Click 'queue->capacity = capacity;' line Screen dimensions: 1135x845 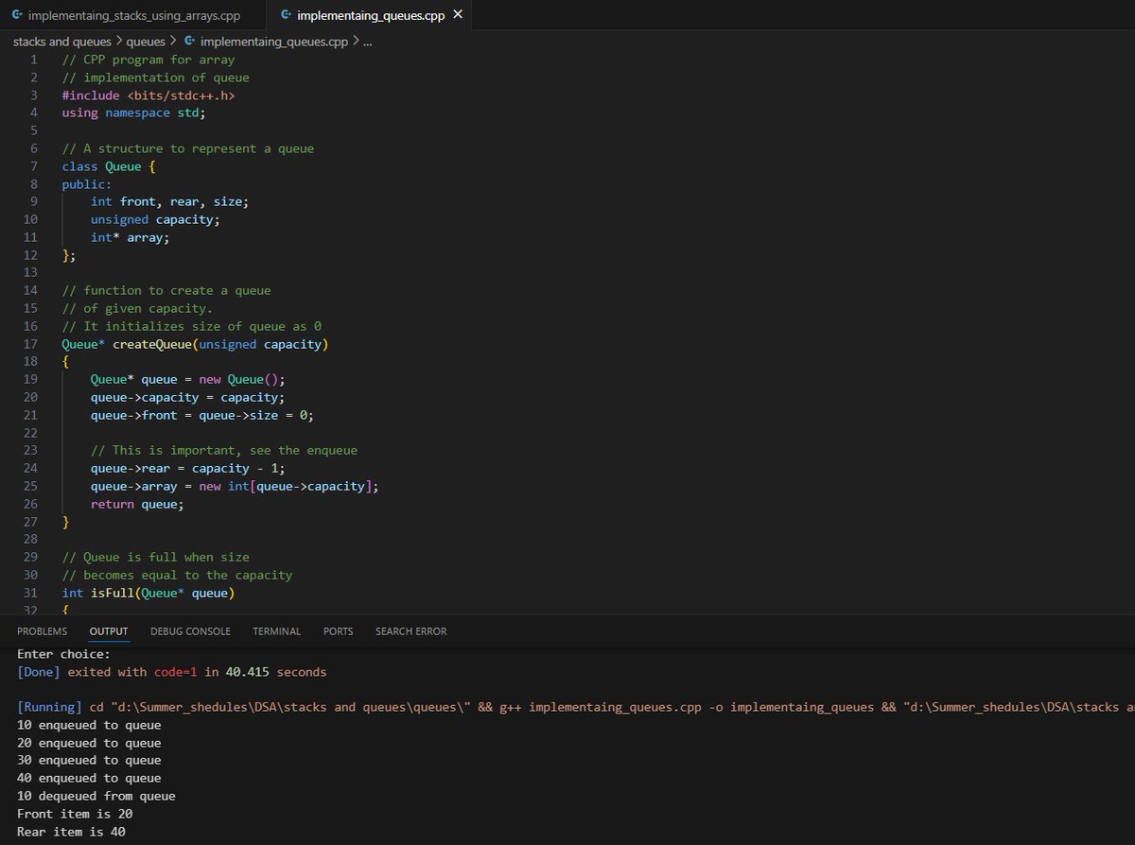tap(187, 397)
